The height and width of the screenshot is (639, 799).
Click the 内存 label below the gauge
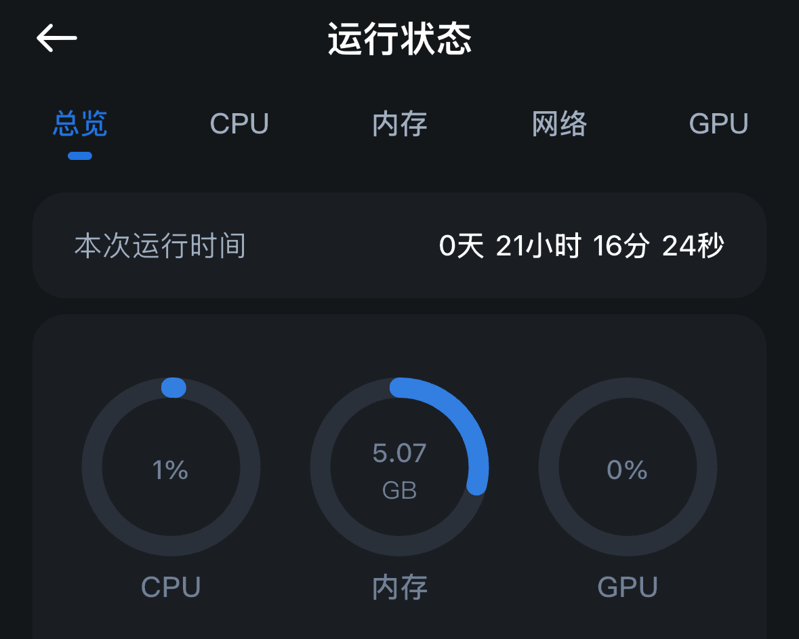(399, 588)
